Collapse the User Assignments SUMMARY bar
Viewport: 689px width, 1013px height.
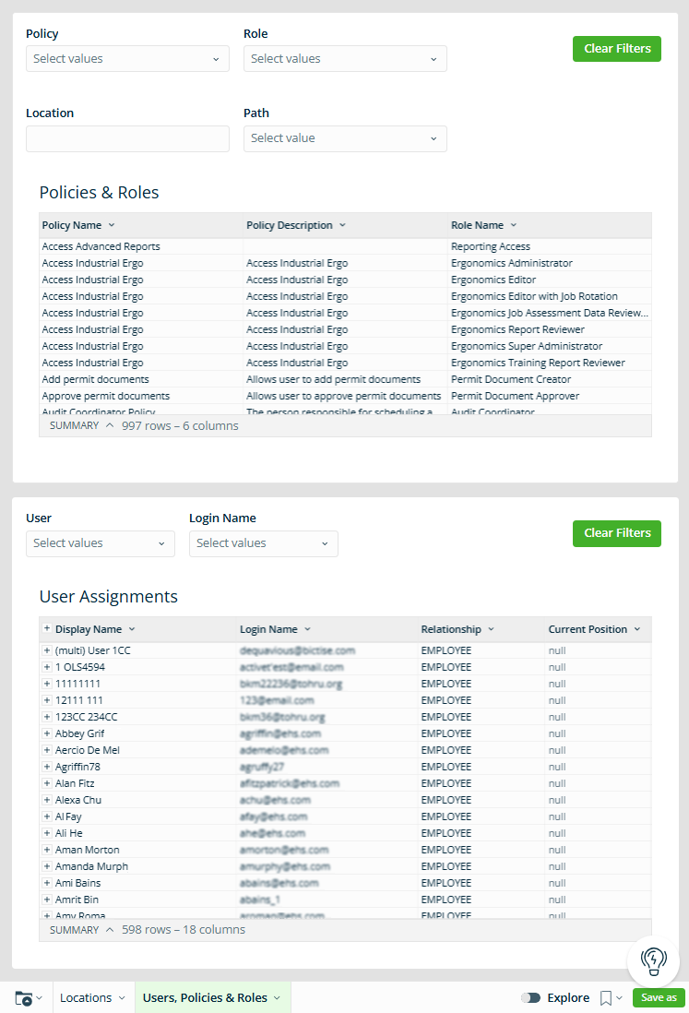pos(110,930)
